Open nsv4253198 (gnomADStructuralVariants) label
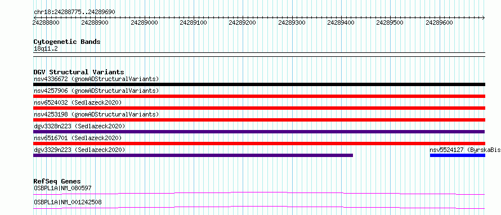This screenshot has height=215, width=501. [x=96, y=114]
